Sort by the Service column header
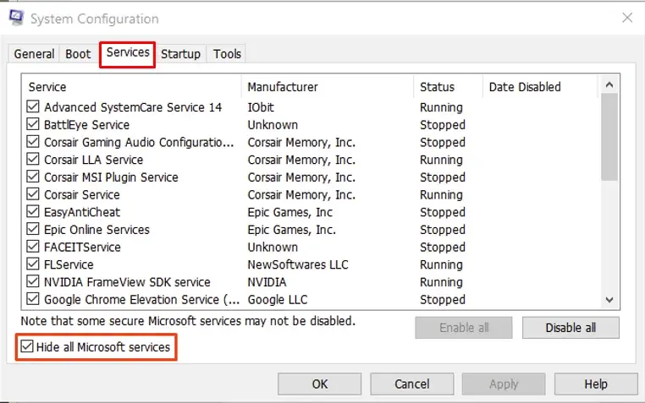This screenshot has width=645, height=403. point(132,87)
